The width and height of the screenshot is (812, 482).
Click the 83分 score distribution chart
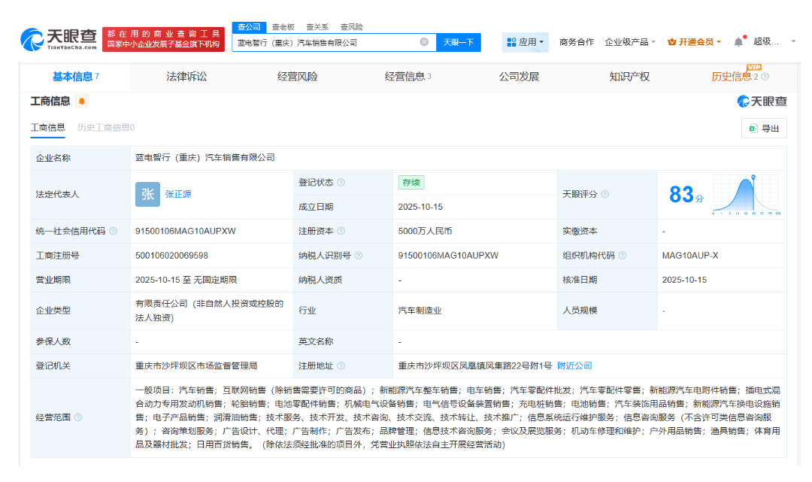[747, 195]
